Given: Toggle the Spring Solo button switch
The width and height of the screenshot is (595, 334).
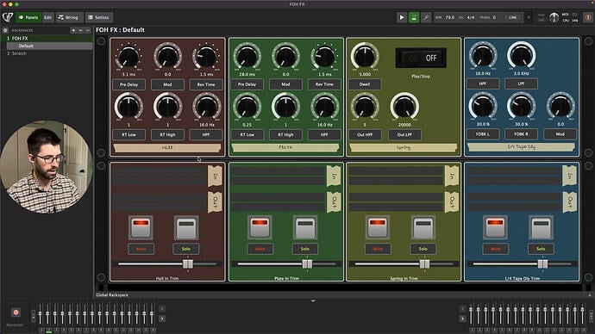Looking at the screenshot, I should [x=423, y=228].
